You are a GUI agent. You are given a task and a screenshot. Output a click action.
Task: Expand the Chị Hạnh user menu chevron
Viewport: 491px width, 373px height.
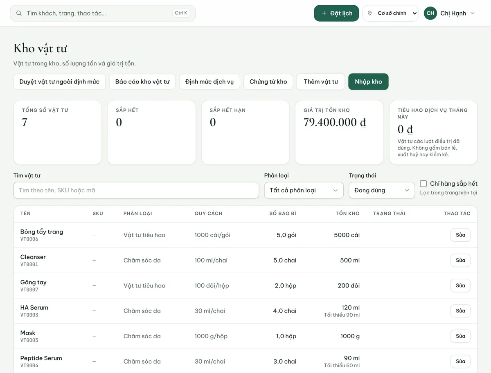coord(473,13)
